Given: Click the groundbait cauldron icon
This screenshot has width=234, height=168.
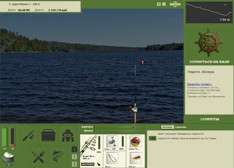Looking at the screenshot, I should 9,159.
